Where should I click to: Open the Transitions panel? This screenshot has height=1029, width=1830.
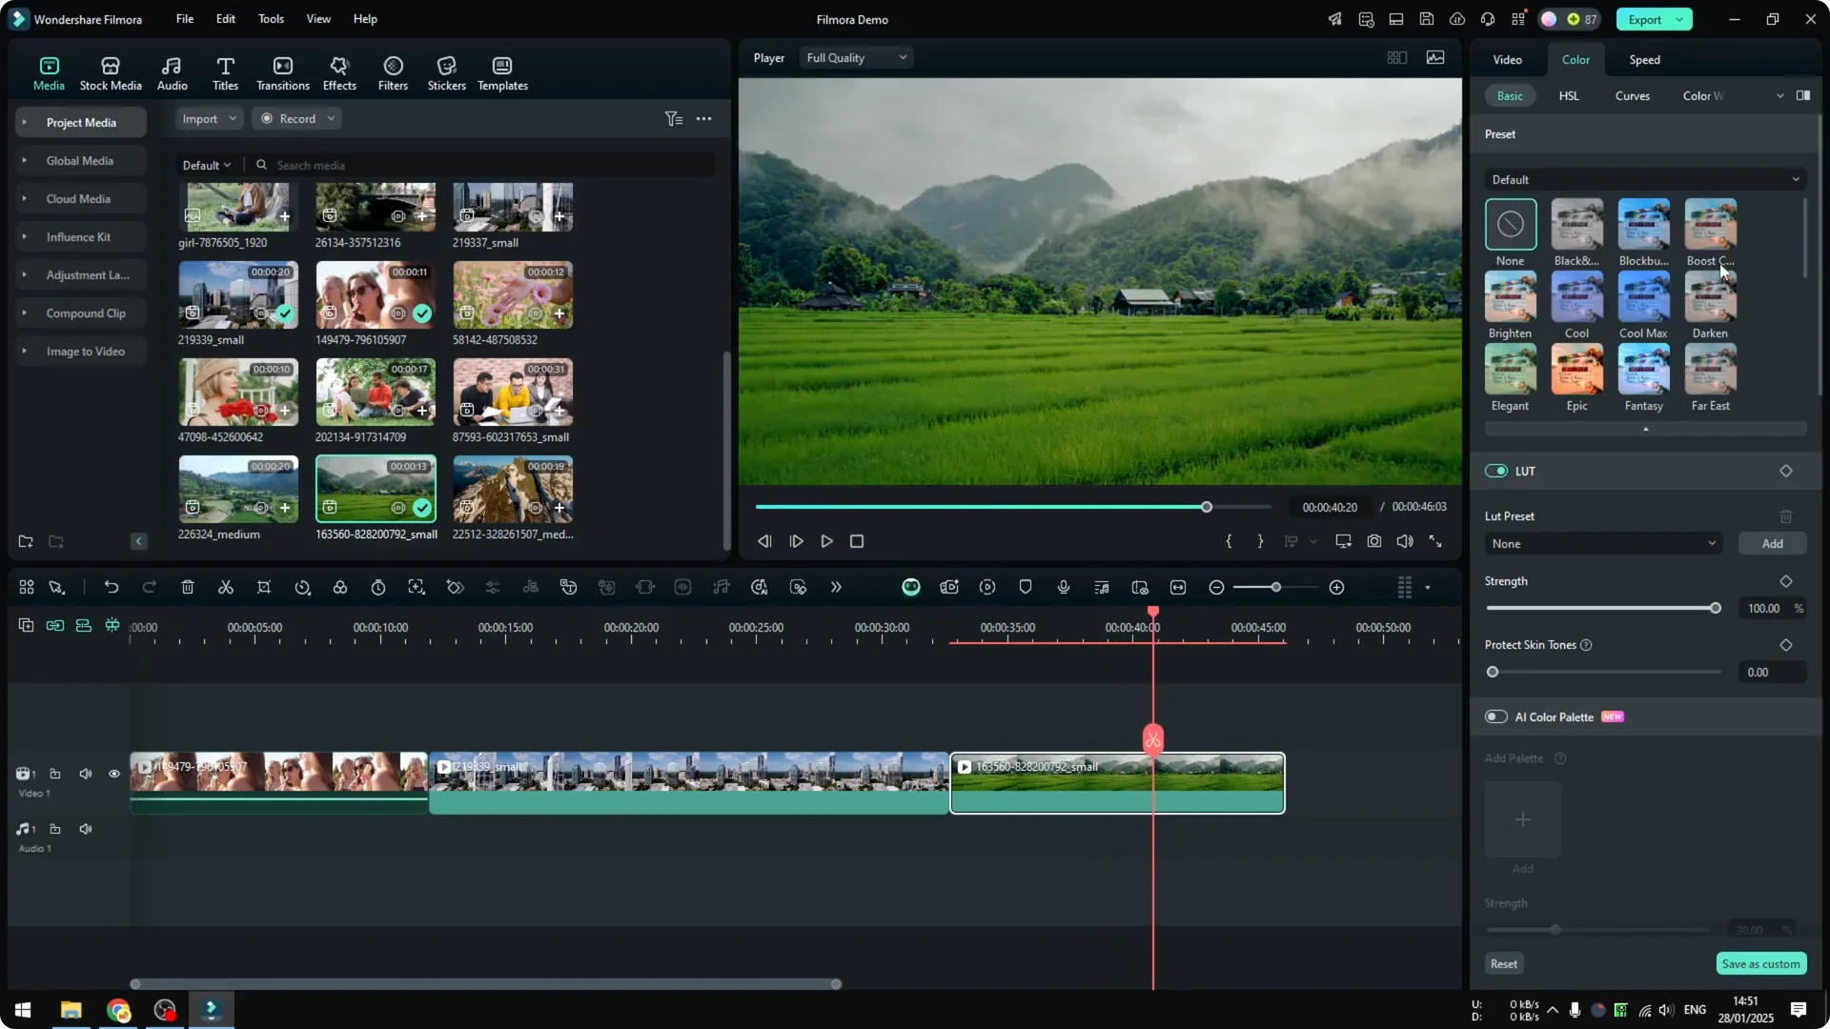click(282, 71)
